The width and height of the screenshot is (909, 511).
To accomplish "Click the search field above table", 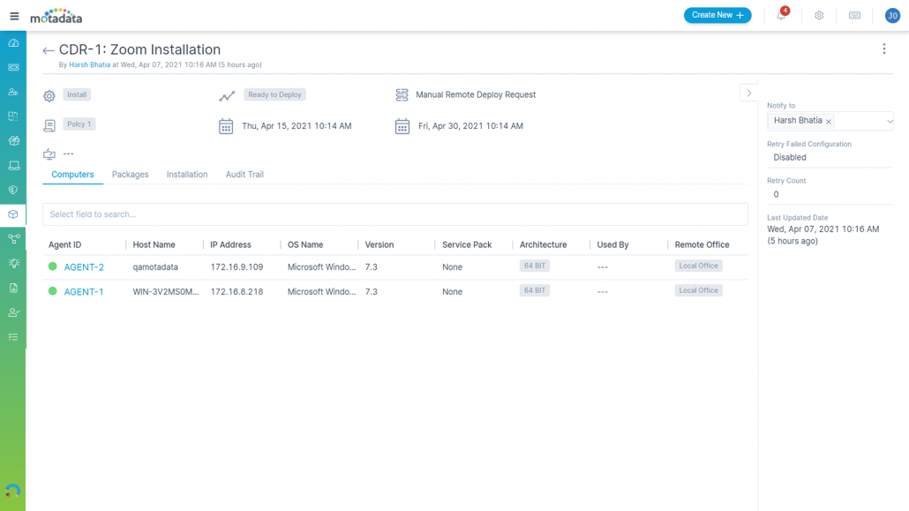I will point(394,214).
